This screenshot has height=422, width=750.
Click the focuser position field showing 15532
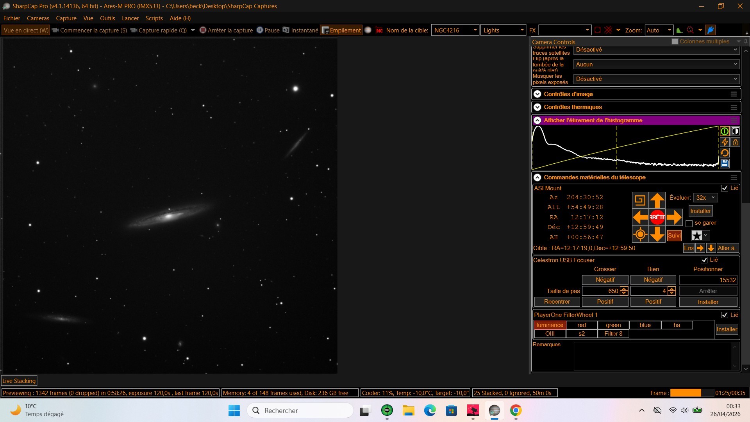(x=708, y=280)
